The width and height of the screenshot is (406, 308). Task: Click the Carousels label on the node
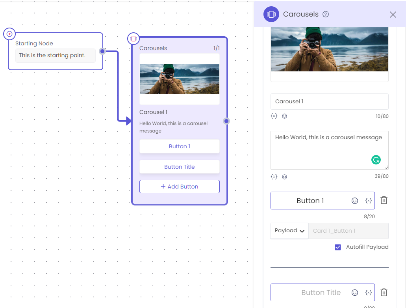point(153,48)
